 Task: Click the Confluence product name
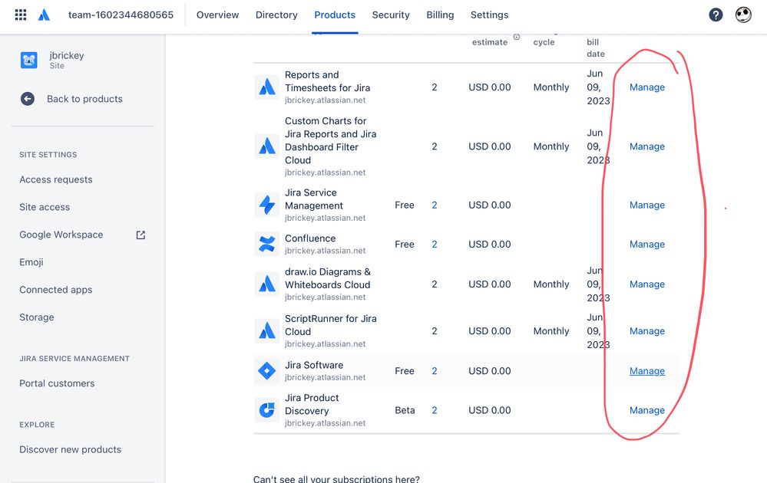310,238
